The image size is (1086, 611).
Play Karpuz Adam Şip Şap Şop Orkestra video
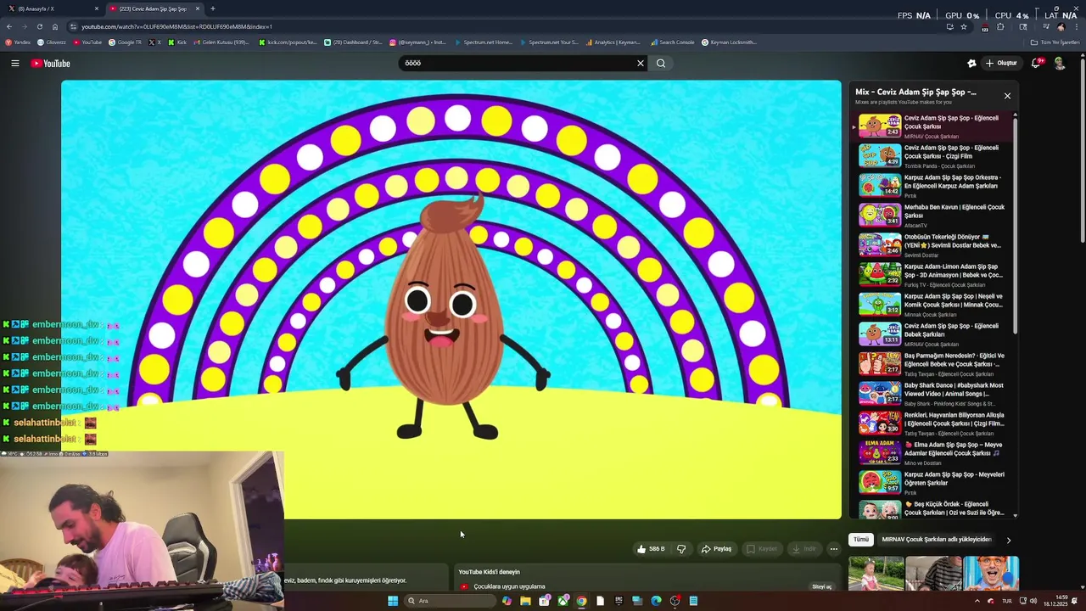click(932, 185)
